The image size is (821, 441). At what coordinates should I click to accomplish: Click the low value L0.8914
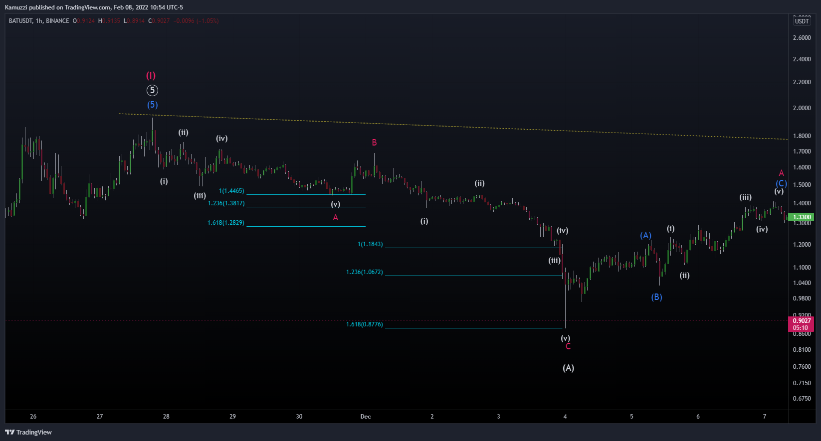[x=134, y=21]
